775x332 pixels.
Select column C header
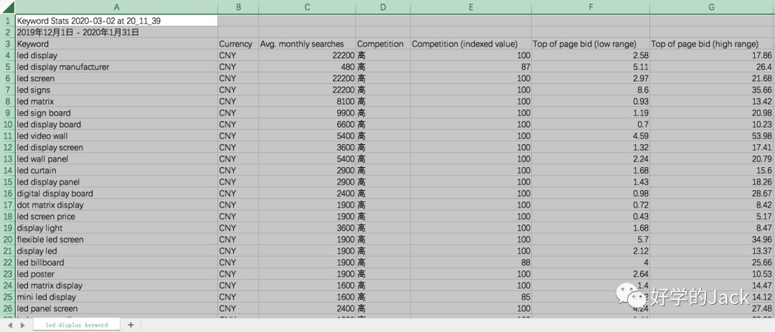pos(307,7)
